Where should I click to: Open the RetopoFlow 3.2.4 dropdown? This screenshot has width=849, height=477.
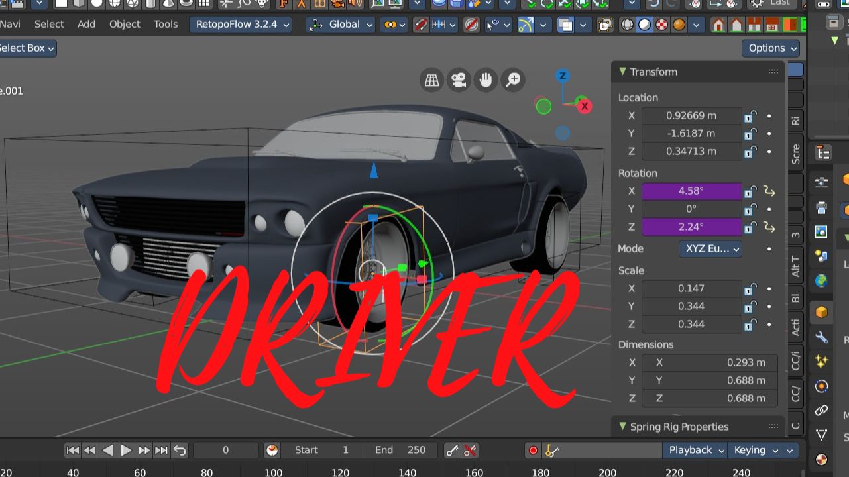pos(241,25)
